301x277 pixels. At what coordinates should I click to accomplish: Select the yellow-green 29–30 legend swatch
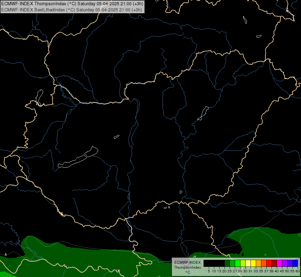tap(243, 263)
